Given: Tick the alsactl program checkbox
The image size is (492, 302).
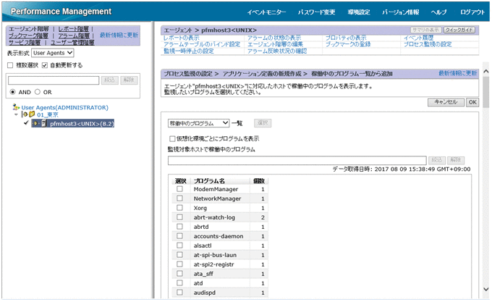Looking at the screenshot, I should point(179,246).
